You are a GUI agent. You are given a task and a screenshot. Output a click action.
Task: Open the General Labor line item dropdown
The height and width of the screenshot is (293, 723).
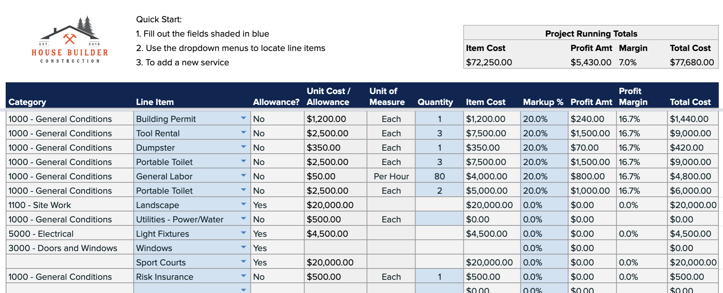(243, 176)
